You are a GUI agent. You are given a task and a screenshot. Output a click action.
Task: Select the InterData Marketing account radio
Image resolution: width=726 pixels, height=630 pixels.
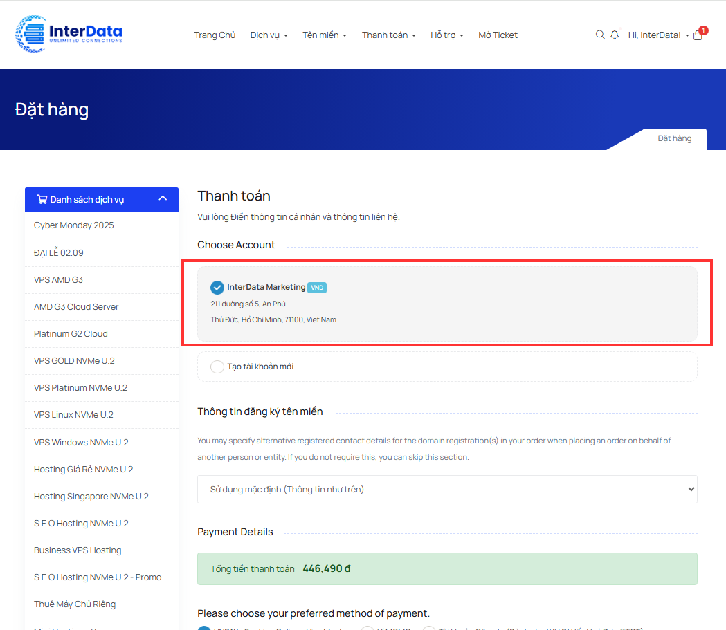[217, 288]
